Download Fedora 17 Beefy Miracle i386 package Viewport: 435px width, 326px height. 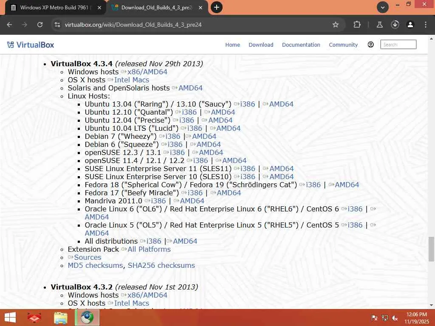click(195, 192)
